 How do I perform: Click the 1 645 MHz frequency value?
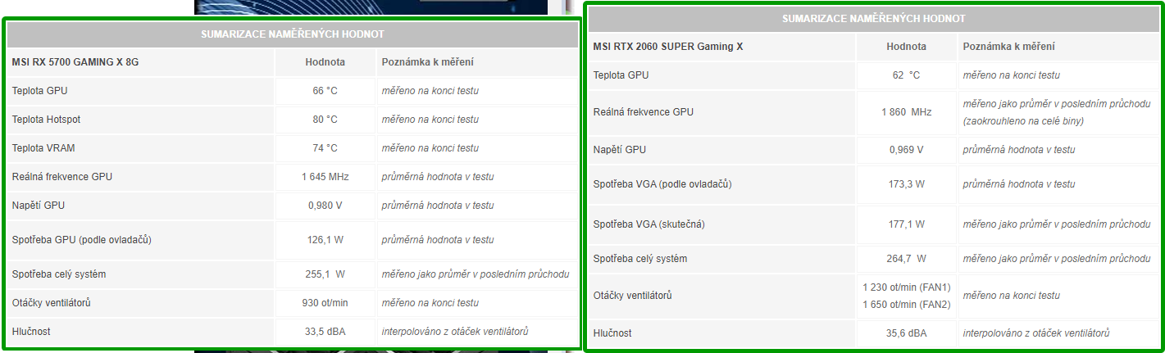325,177
